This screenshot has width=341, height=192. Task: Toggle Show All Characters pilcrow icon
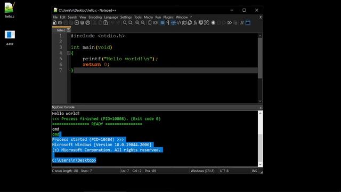[168, 22]
